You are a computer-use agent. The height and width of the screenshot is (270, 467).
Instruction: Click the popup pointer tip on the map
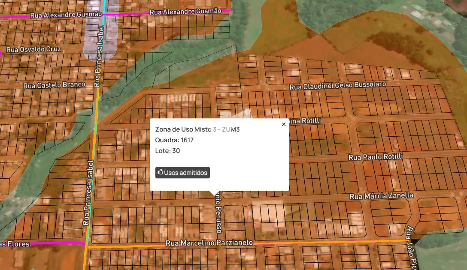point(213,193)
